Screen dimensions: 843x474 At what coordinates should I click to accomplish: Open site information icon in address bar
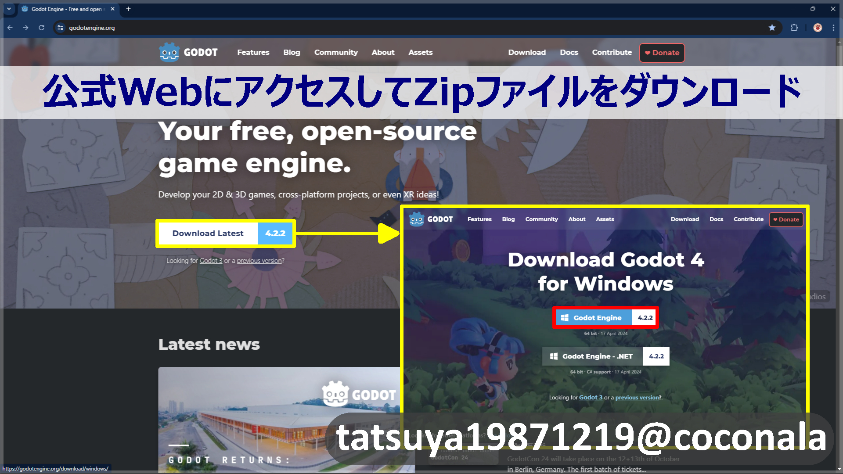coord(61,28)
